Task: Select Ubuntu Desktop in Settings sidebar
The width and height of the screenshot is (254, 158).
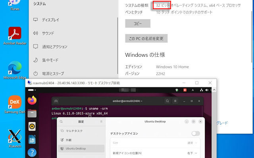Action: coord(81,148)
